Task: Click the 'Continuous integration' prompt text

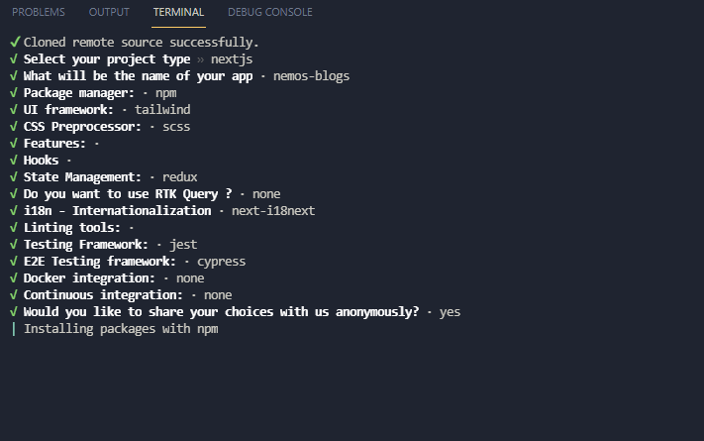Action: (x=103, y=295)
